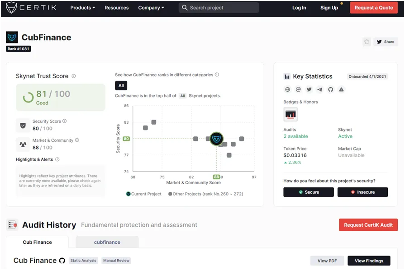Screen dimensions: 405x270
Task: Click the 2.36% price change indicator
Action: 292,162
